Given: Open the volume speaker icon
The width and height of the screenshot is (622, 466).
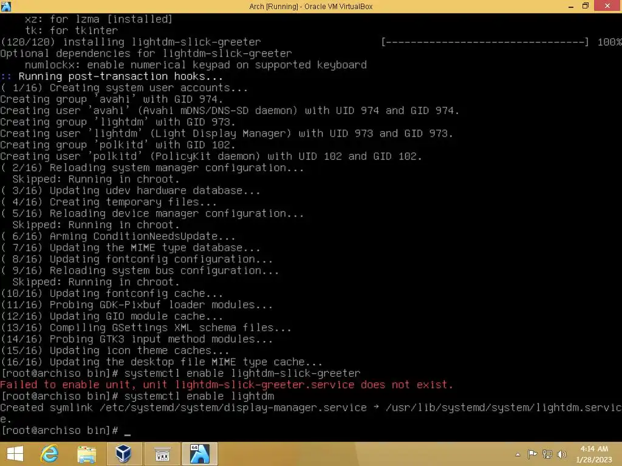Looking at the screenshot, I should pos(562,454).
